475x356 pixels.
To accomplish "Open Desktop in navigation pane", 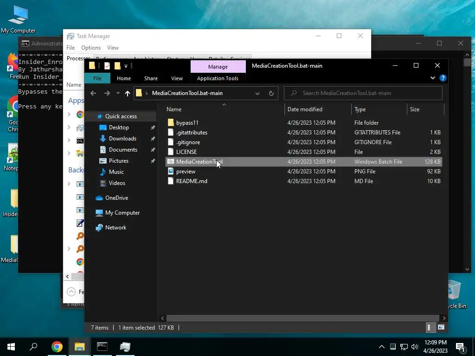I will tap(119, 127).
